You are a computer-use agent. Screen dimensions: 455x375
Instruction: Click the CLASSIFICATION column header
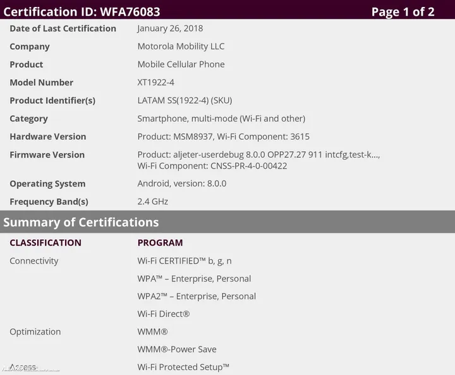click(x=45, y=243)
